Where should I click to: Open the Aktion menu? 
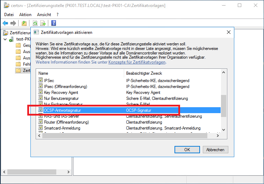point(25,15)
